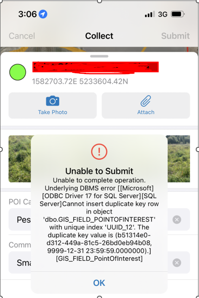Image resolution: width=199 pixels, height=298 pixels.
Task: Tap the red exclamation error icon
Action: pos(99,152)
